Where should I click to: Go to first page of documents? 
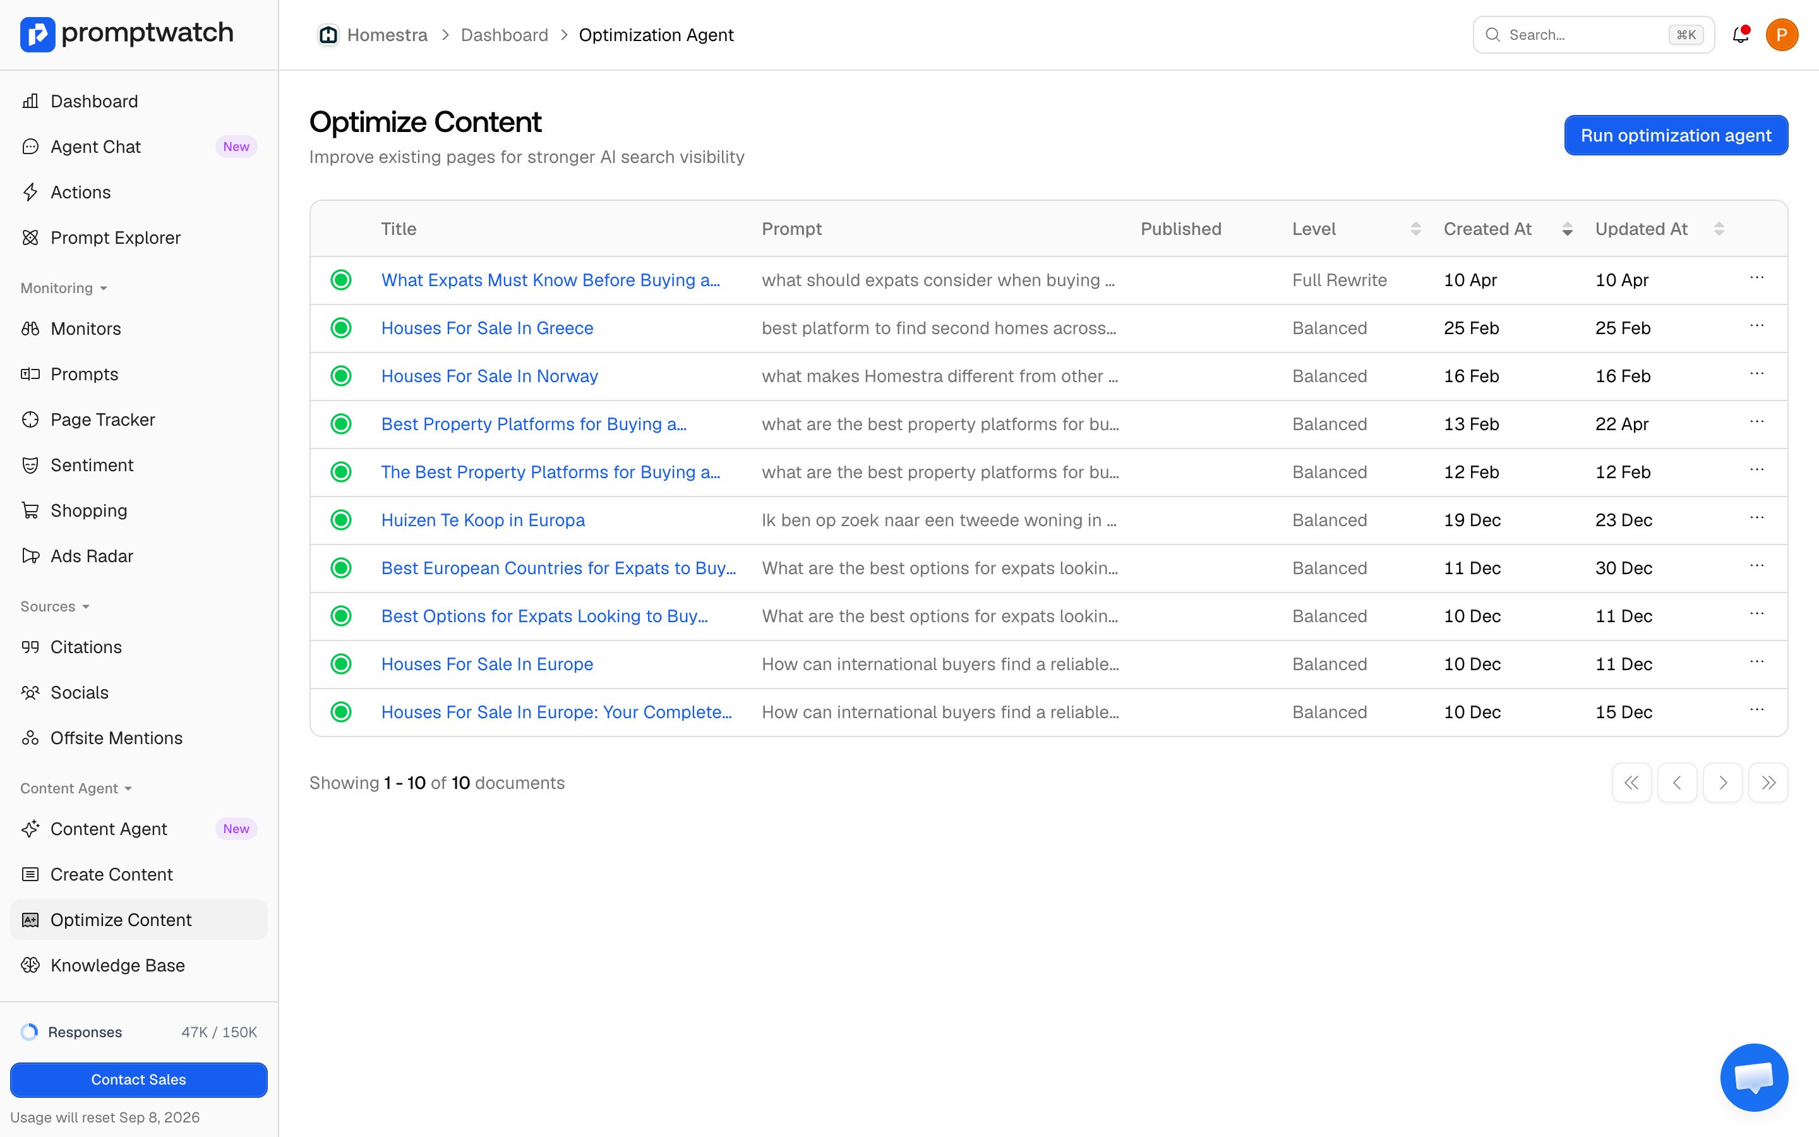click(1632, 783)
